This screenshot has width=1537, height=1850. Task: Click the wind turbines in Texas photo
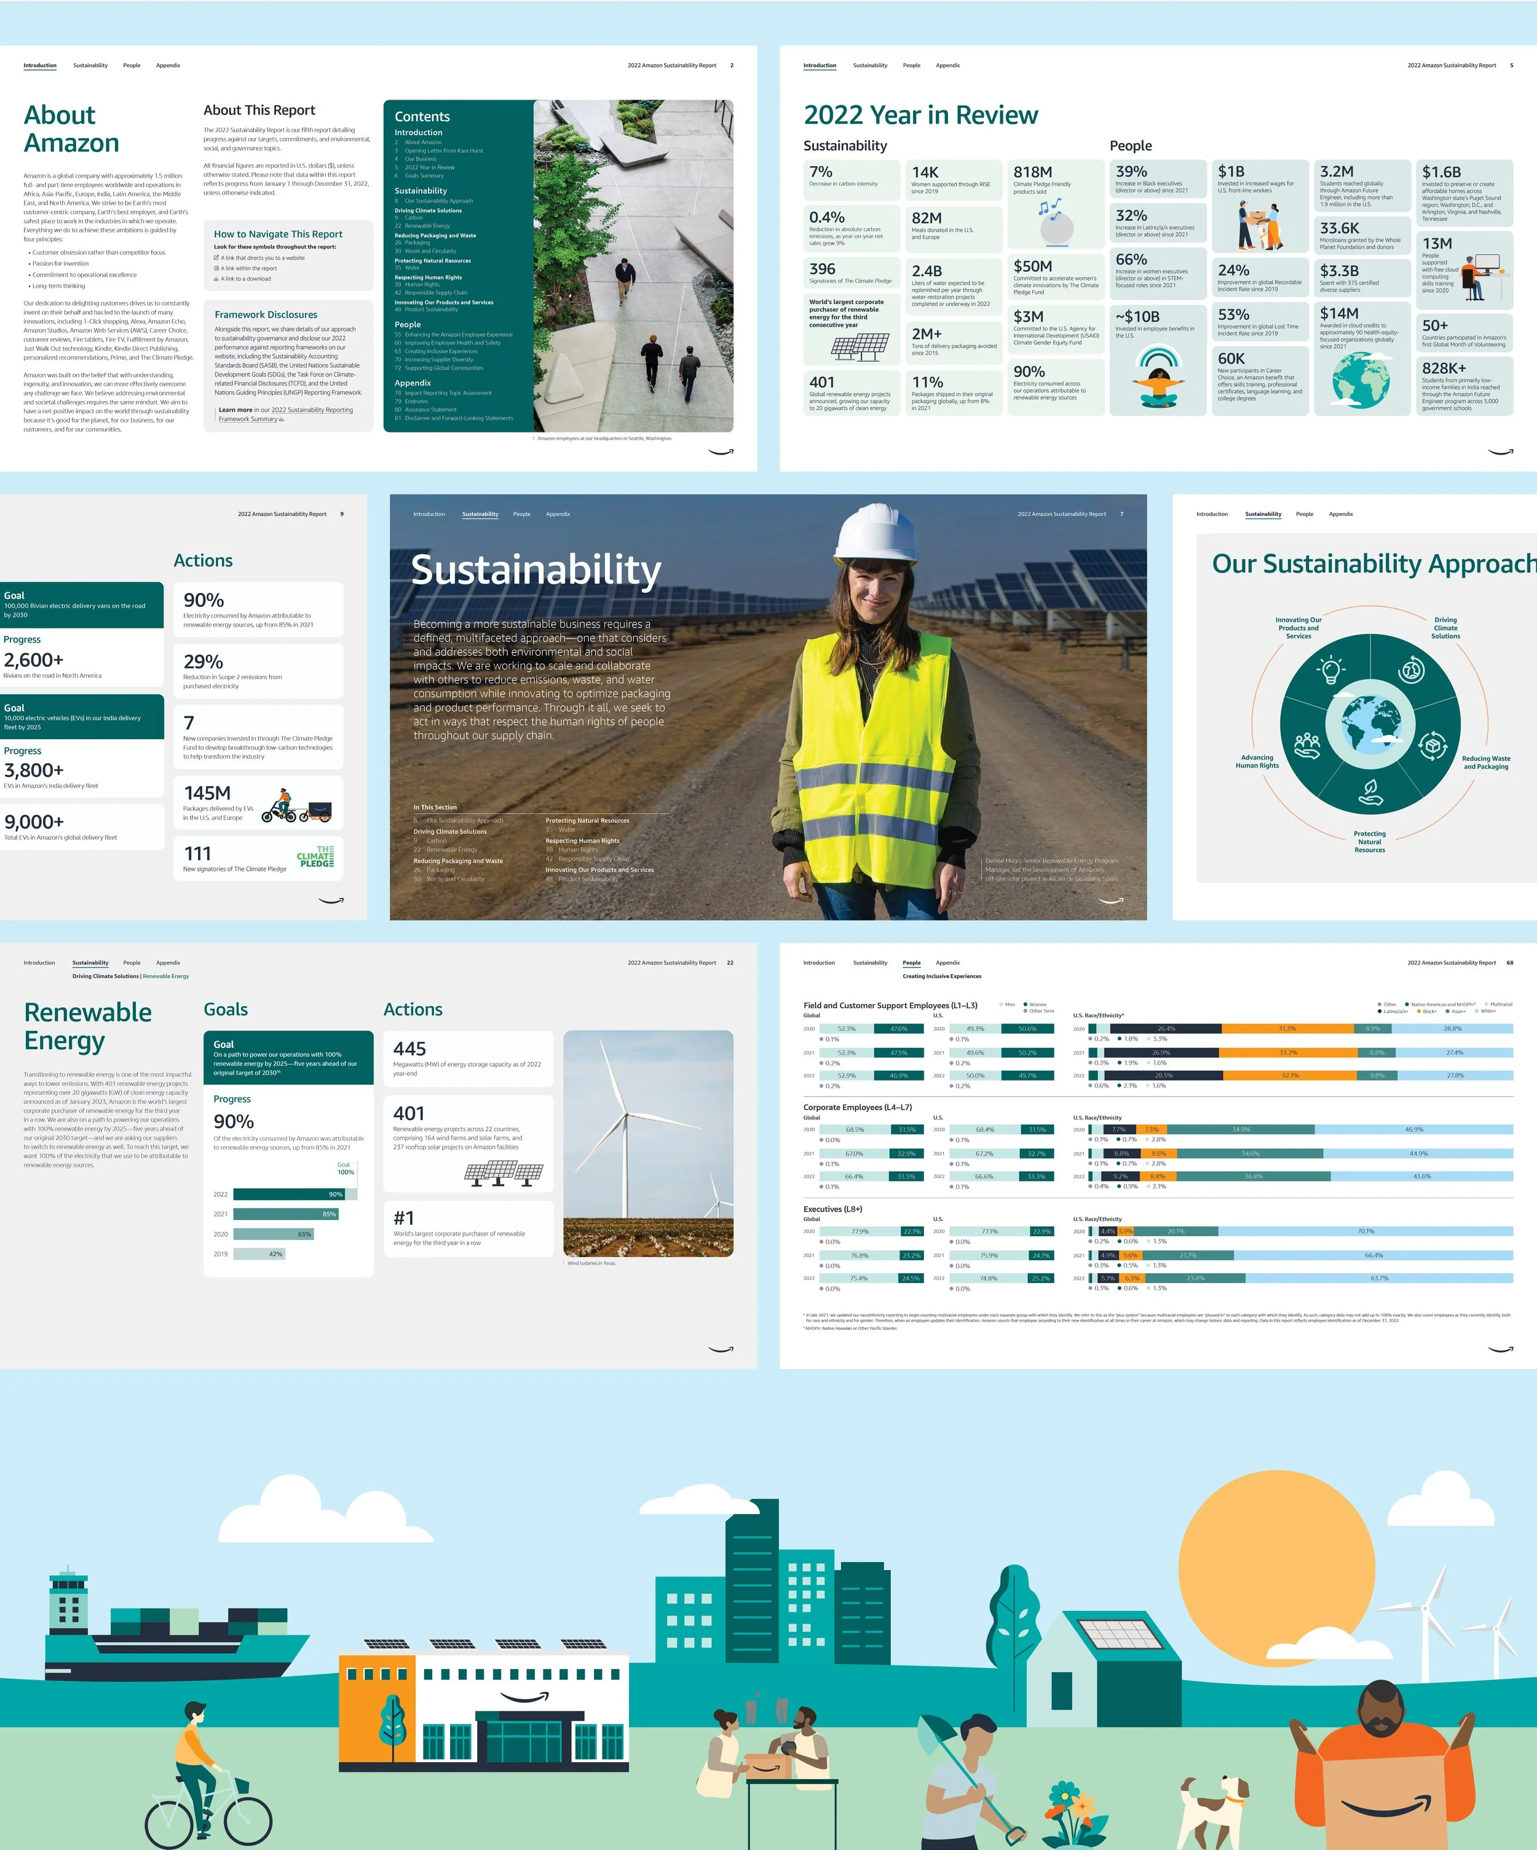click(x=648, y=1143)
